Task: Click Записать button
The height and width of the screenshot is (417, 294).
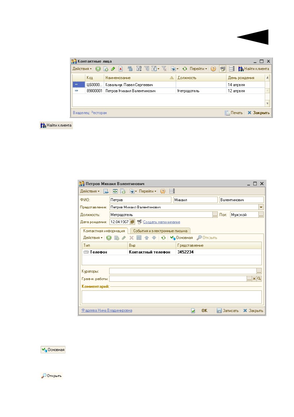Action: [227, 311]
